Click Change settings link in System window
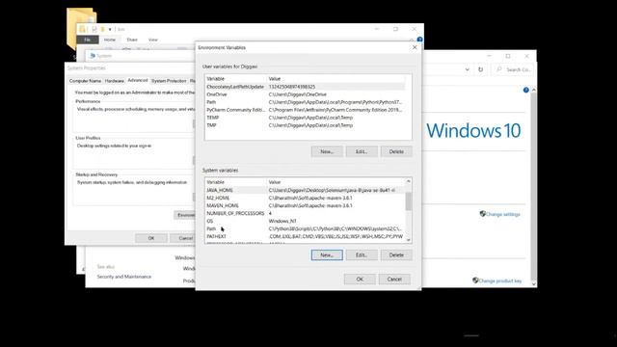This screenshot has width=617, height=347. pyautogui.click(x=503, y=214)
